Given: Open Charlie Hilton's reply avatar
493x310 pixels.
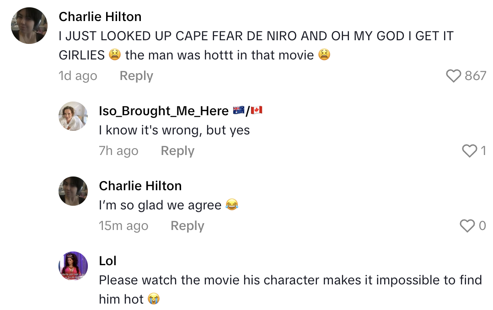Looking at the screenshot, I should pyautogui.click(x=73, y=191).
